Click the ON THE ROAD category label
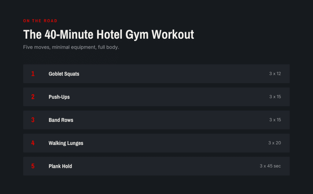This screenshot has width=313, height=194. pyautogui.click(x=40, y=21)
